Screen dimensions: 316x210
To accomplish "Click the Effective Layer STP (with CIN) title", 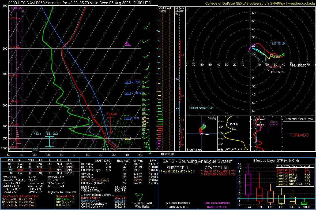I will 276,161.
